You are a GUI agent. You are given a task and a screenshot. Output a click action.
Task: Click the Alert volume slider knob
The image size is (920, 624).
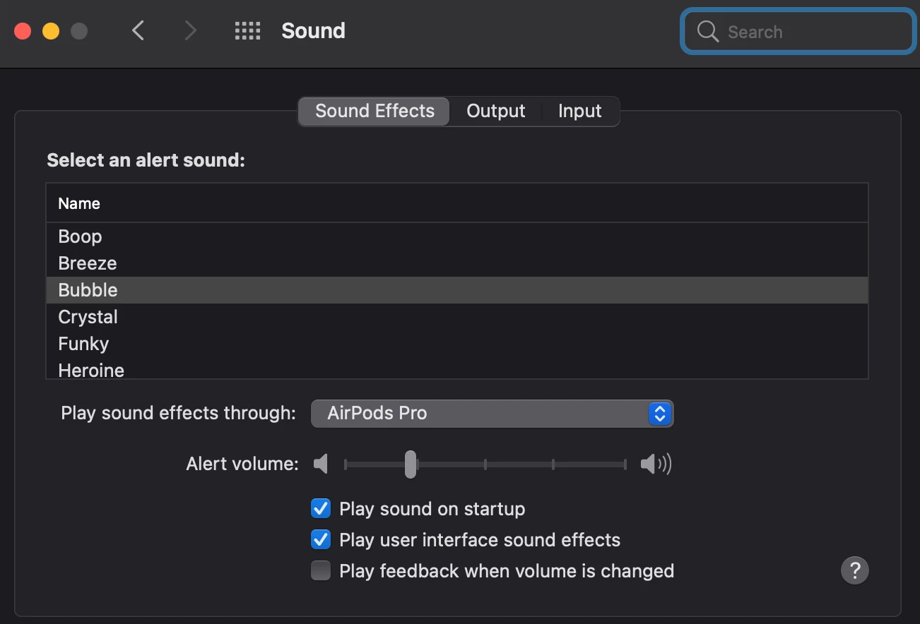[411, 464]
